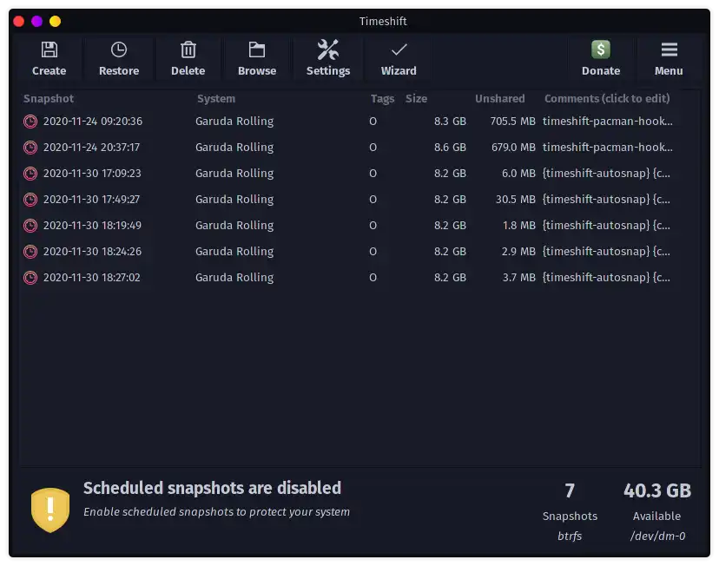Sort by the Snapshot column header
Image resolution: width=719 pixels, height=566 pixels.
(49, 99)
